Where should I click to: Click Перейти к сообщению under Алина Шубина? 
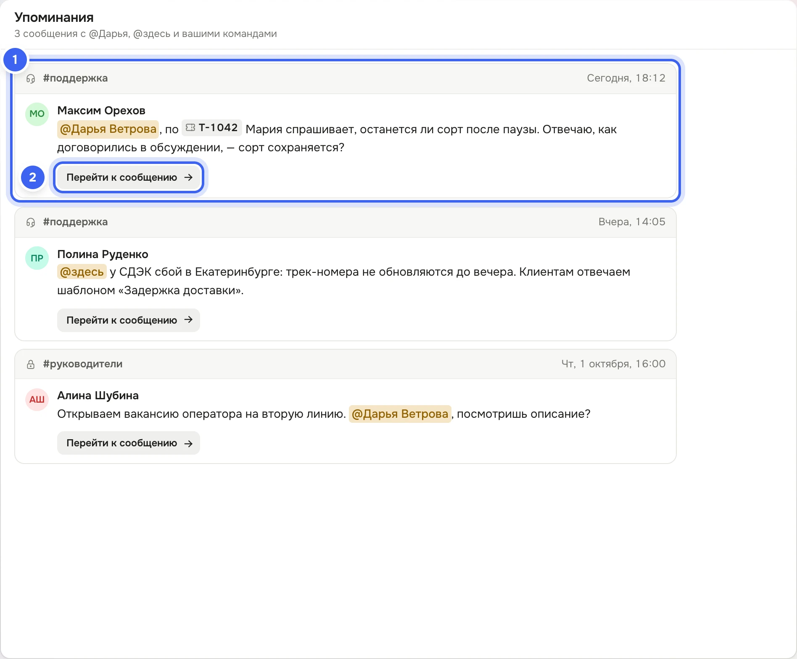[x=129, y=443]
